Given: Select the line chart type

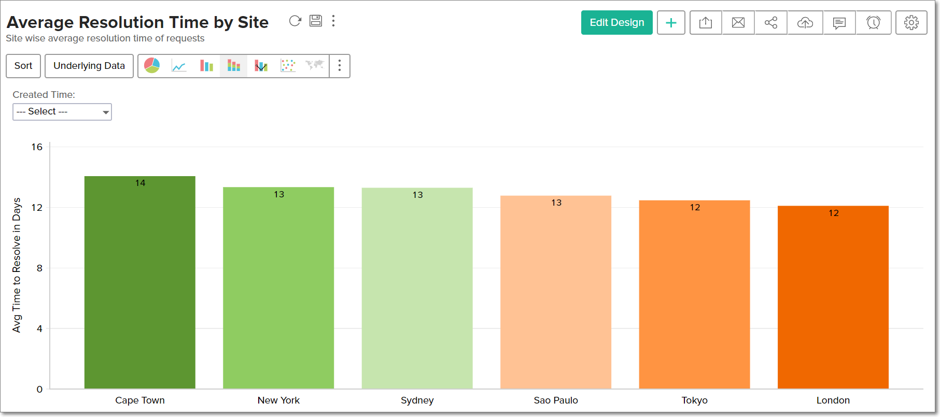Looking at the screenshot, I should (179, 66).
